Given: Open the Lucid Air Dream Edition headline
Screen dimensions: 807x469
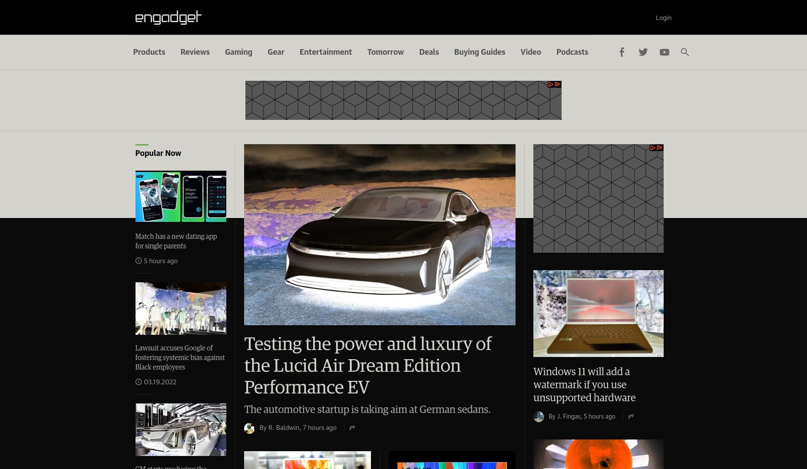Looking at the screenshot, I should (x=368, y=365).
